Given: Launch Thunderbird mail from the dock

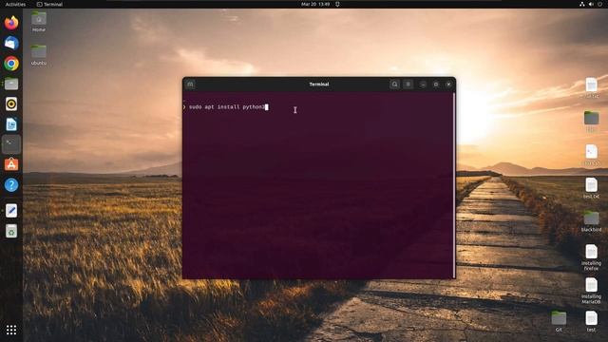Looking at the screenshot, I should coord(11,43).
